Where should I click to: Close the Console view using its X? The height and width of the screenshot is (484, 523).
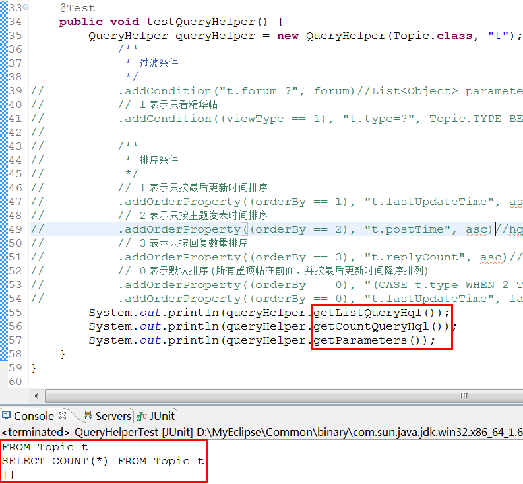click(63, 415)
